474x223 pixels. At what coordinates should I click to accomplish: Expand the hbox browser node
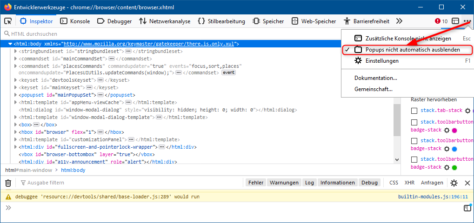pyautogui.click(x=16, y=132)
